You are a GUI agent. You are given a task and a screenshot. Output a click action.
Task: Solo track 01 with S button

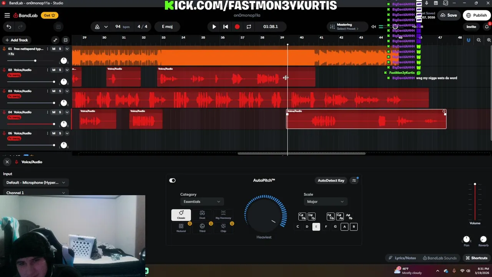[60, 49]
